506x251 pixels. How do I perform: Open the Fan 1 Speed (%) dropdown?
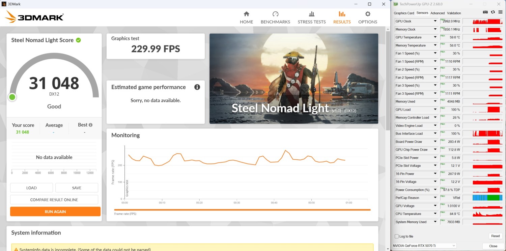point(435,53)
